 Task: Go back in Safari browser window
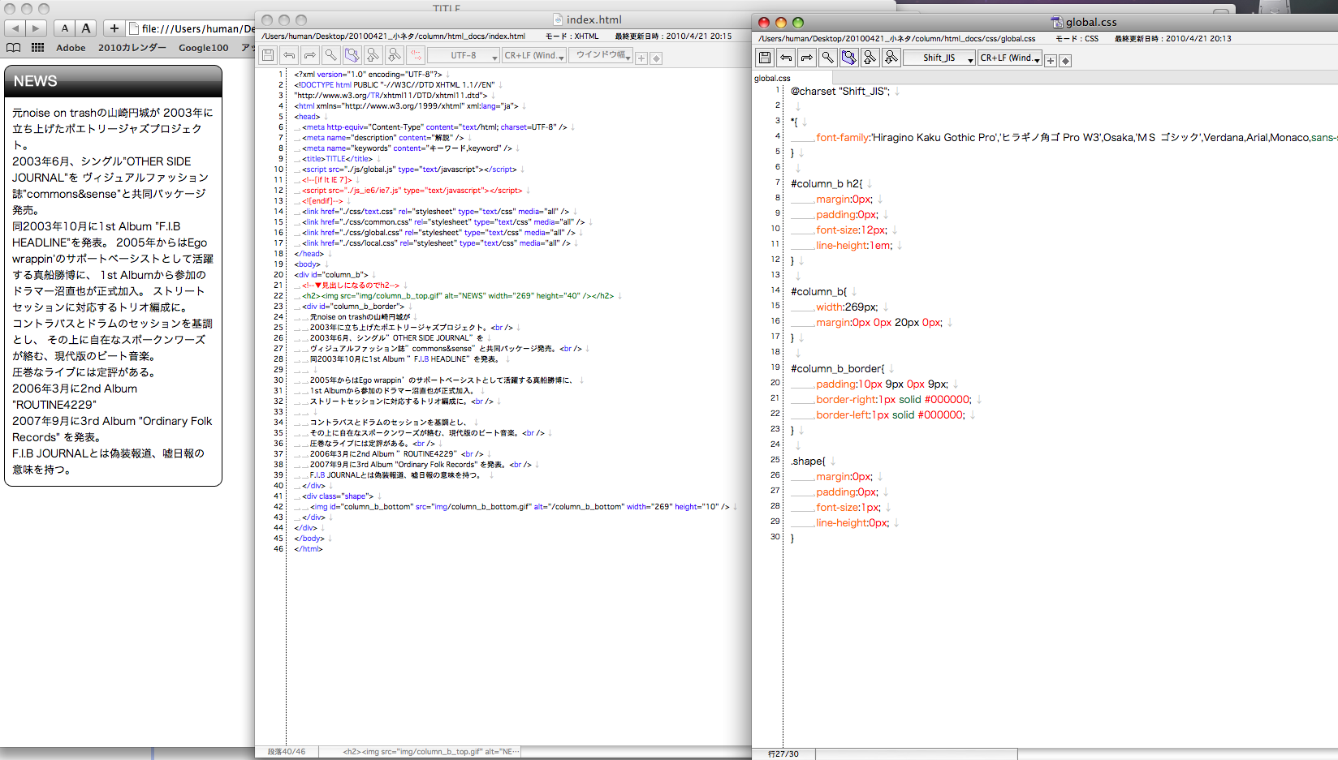(x=15, y=28)
